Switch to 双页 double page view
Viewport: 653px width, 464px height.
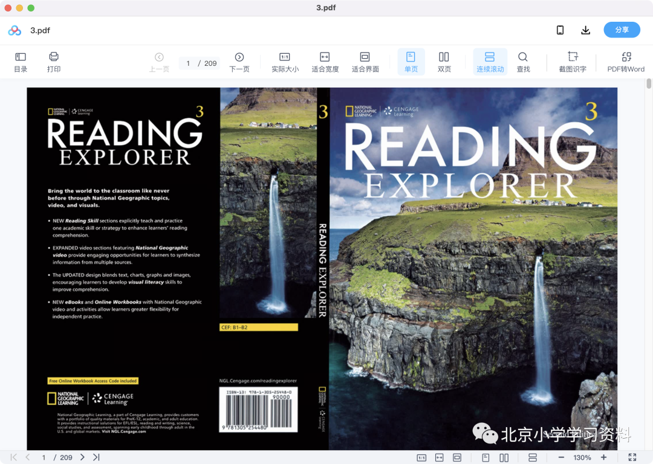pos(444,62)
